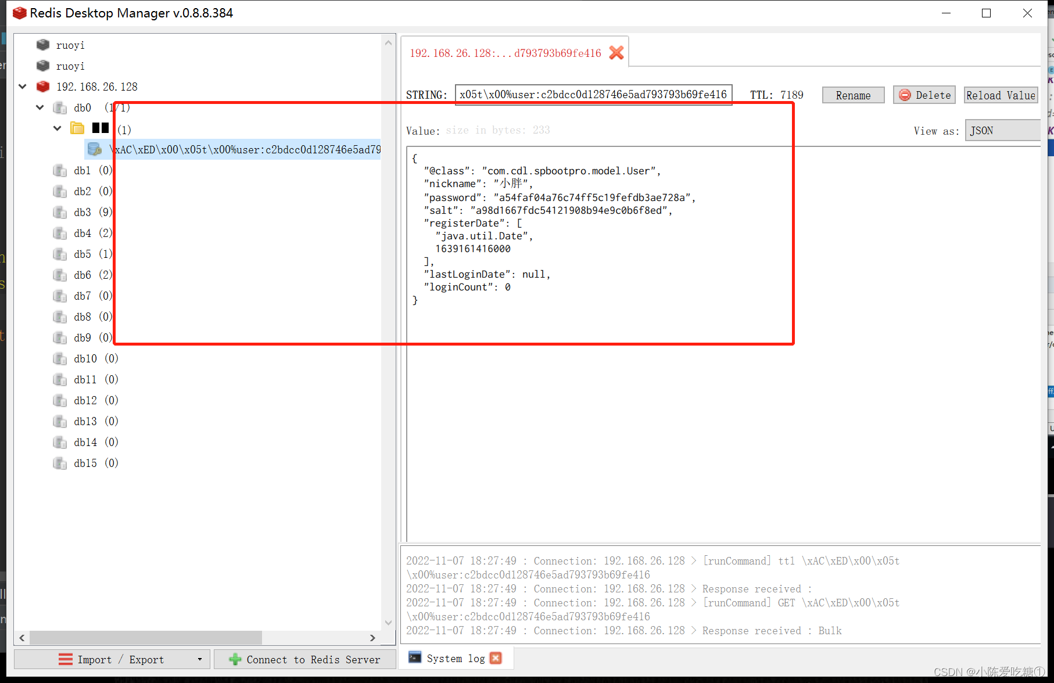Click the System log terminal icon
Screen dimensions: 1054x683
click(x=415, y=657)
